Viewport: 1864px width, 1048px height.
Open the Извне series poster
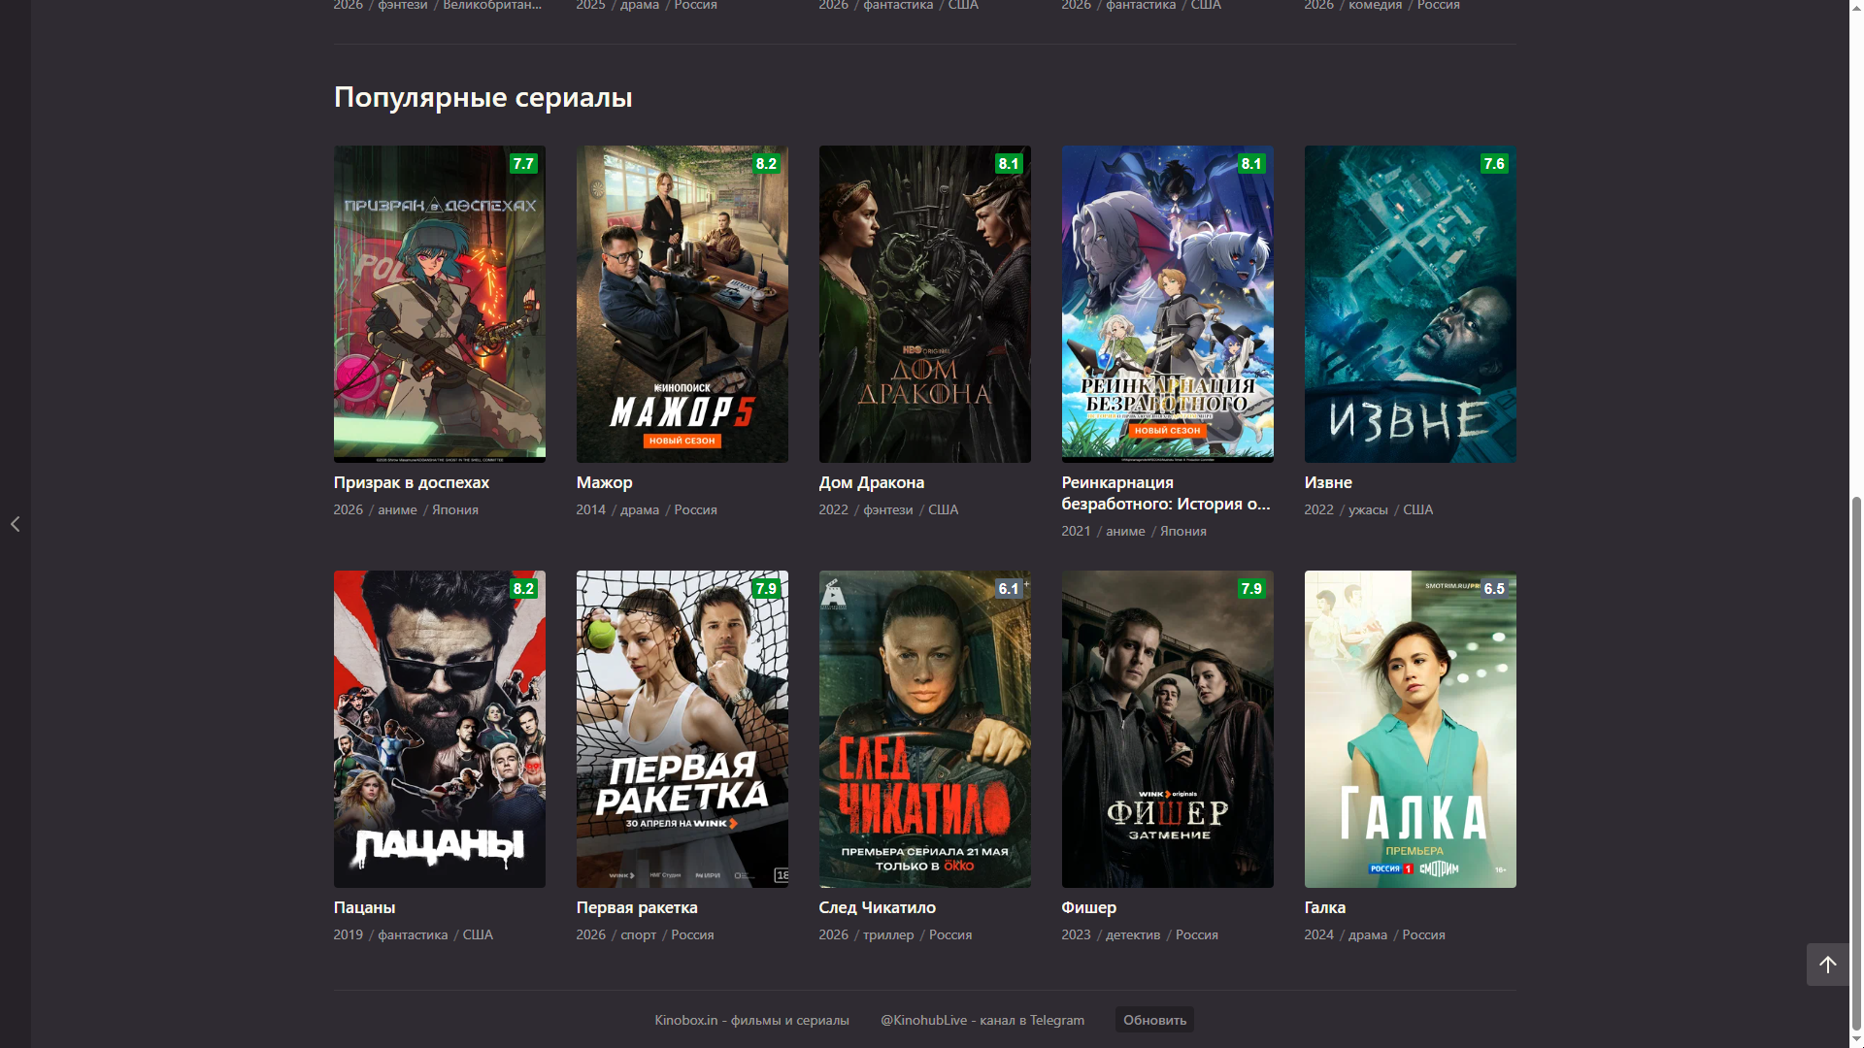[x=1411, y=304]
